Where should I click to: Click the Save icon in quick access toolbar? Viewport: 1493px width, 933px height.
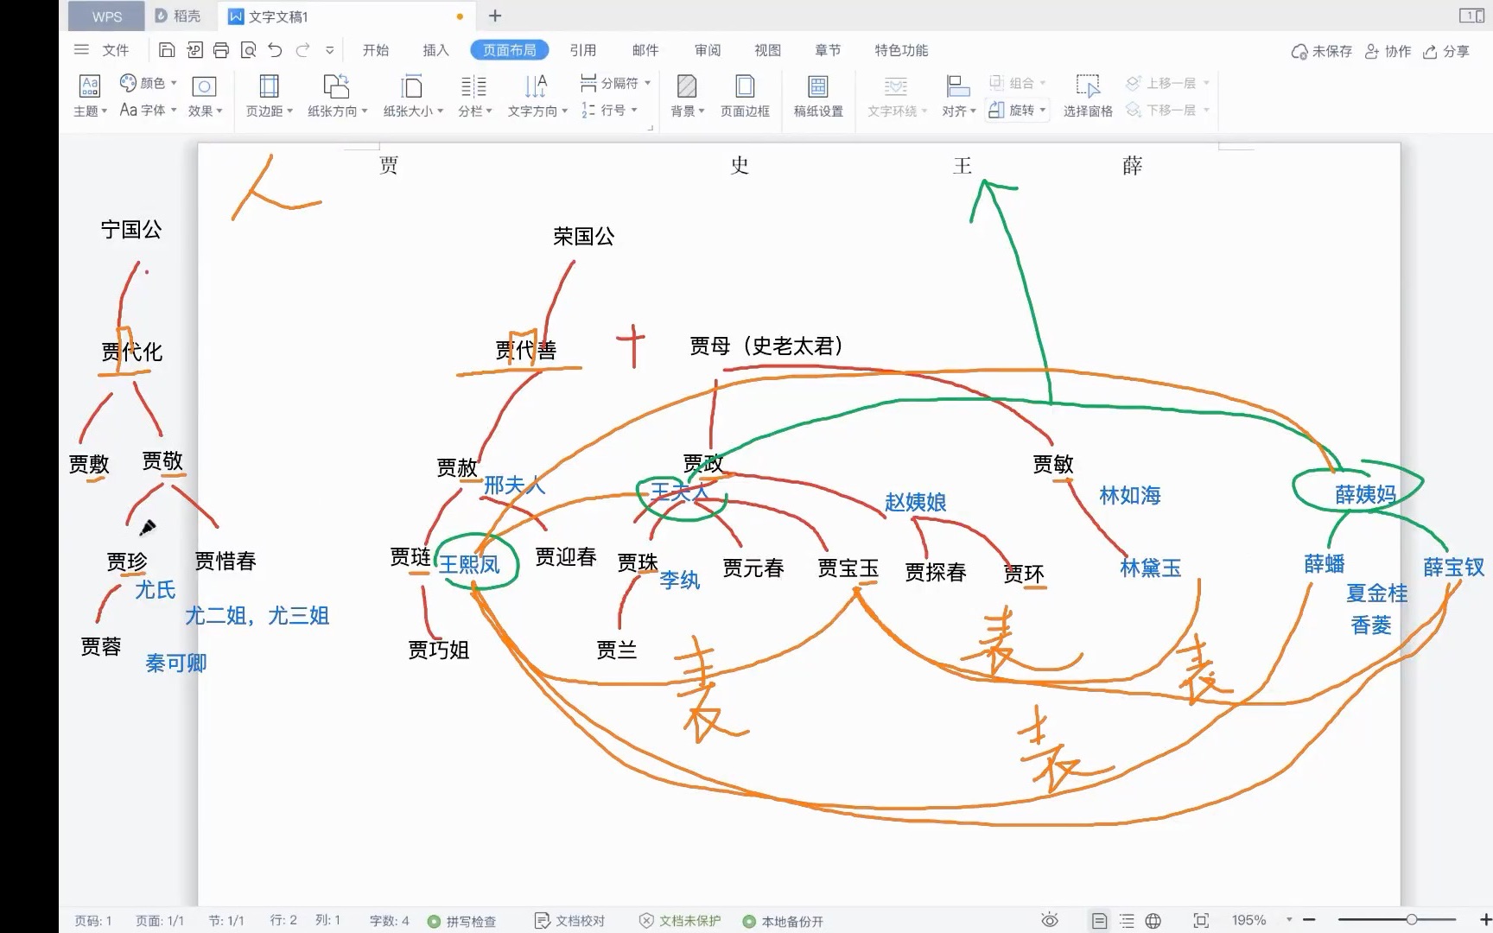(168, 50)
